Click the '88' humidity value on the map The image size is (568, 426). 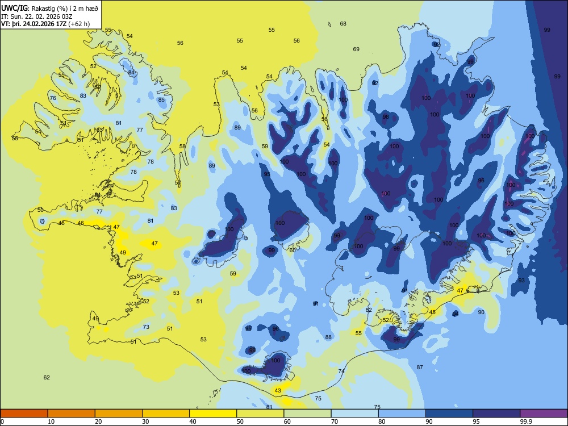point(328,337)
